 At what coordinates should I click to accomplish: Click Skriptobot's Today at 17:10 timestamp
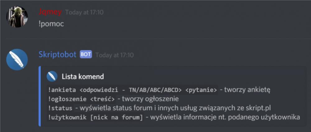(115, 55)
